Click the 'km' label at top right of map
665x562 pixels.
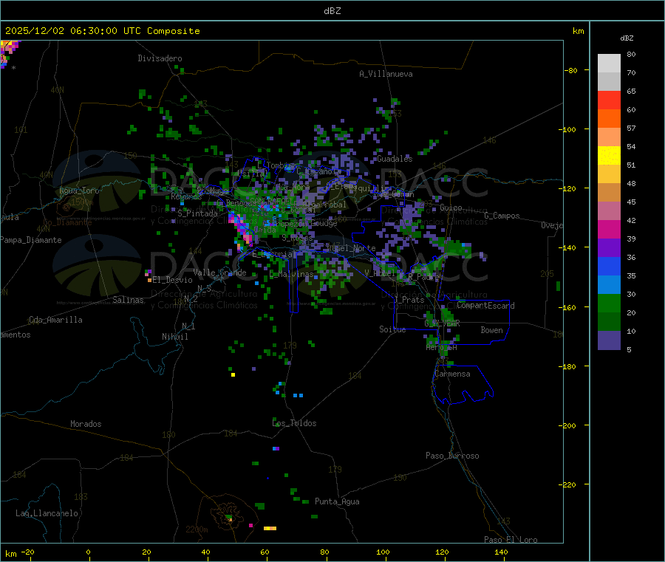tap(578, 31)
